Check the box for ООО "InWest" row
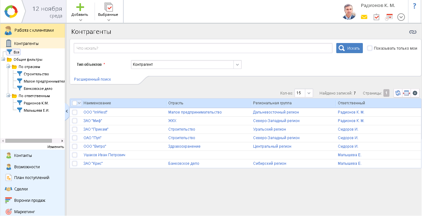Image resolution: width=422 pixels, height=216 pixels. [75, 112]
